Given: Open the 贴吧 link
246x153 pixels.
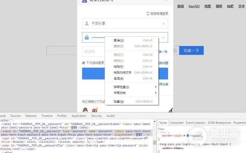Looking at the screenshot, I should (230, 6).
